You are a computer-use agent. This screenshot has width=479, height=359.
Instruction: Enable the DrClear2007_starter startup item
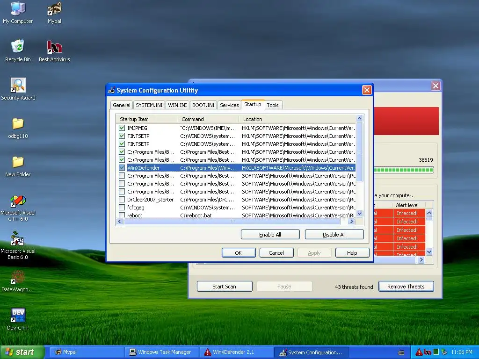(122, 199)
